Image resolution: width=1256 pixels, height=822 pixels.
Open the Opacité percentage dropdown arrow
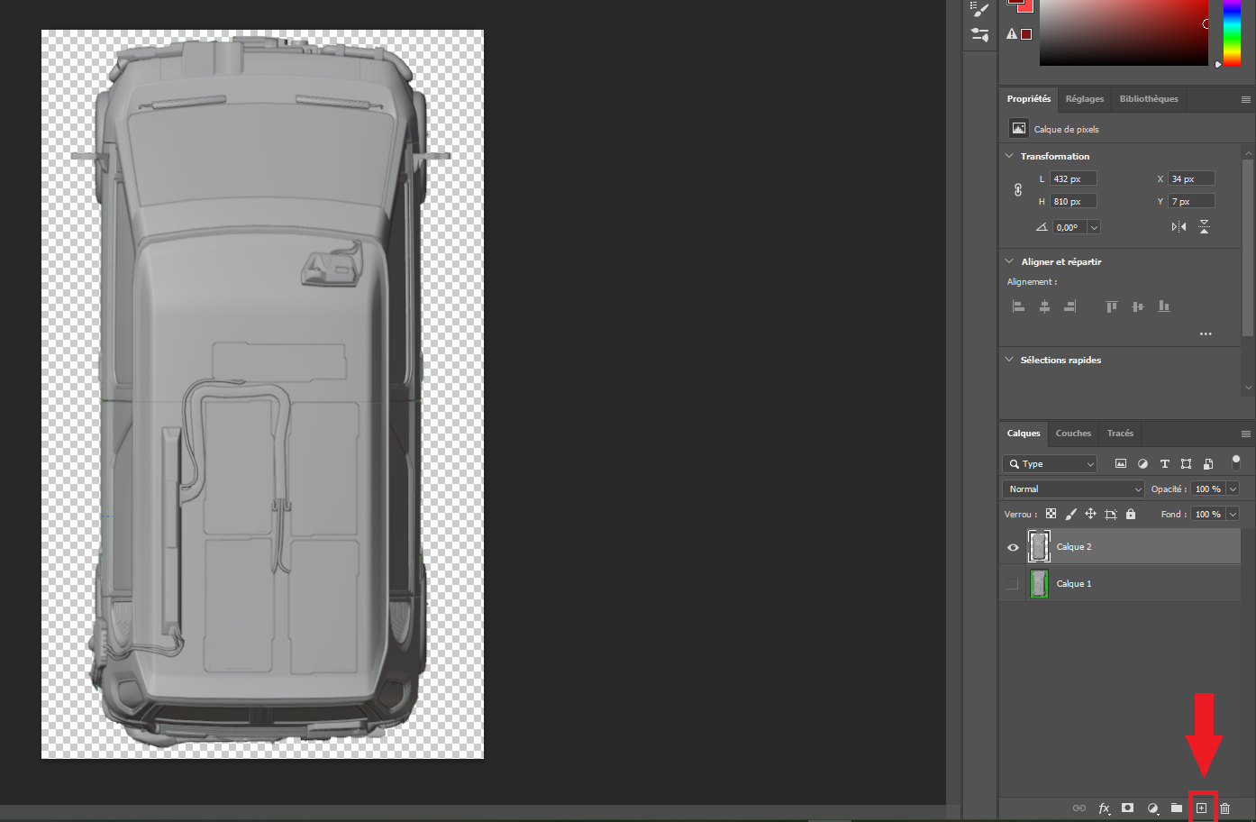[1233, 489]
